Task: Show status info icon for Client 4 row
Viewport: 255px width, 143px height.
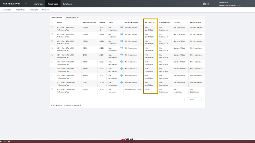Action: click(x=122, y=41)
